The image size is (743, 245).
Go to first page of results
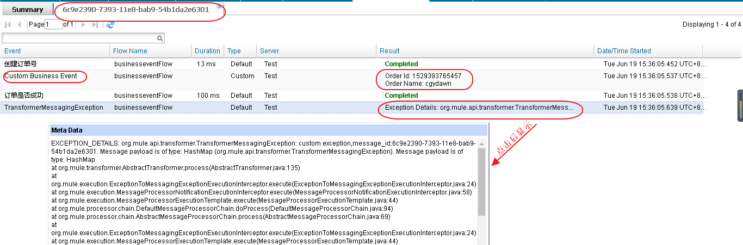click(x=8, y=24)
